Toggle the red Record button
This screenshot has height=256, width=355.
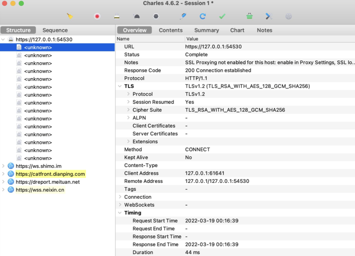(x=97, y=16)
